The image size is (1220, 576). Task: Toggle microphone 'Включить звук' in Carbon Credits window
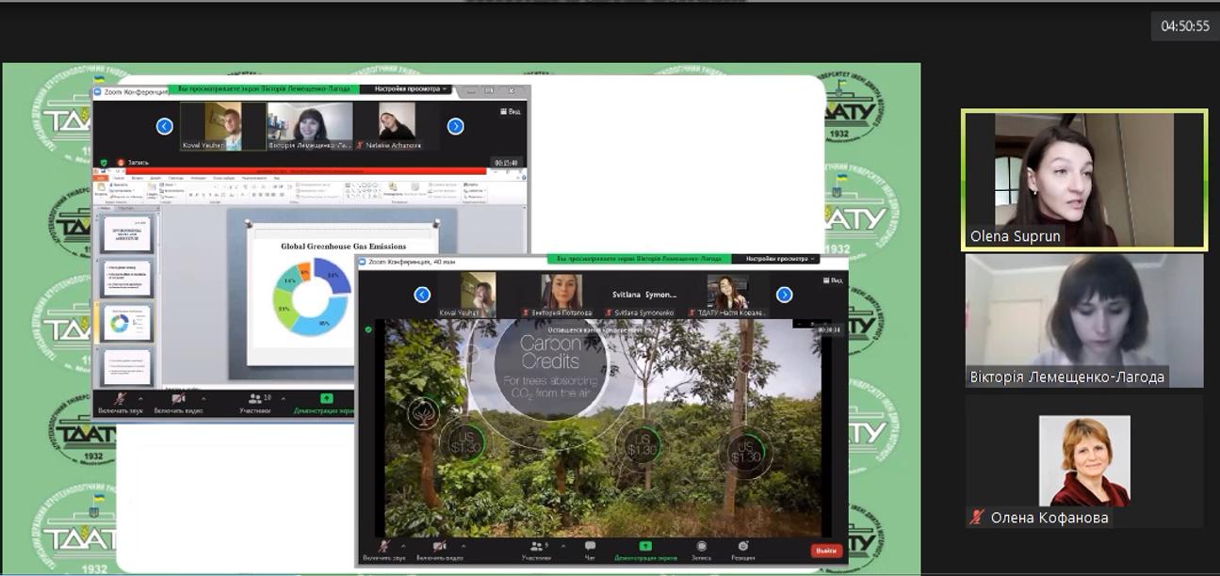(383, 550)
